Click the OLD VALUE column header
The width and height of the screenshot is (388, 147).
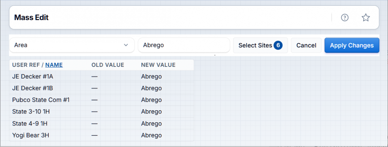point(108,65)
